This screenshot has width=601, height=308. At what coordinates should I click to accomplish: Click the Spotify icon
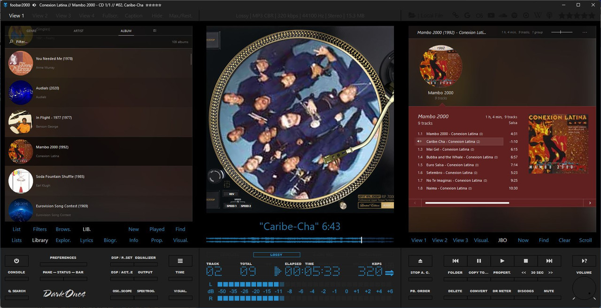(x=514, y=15)
